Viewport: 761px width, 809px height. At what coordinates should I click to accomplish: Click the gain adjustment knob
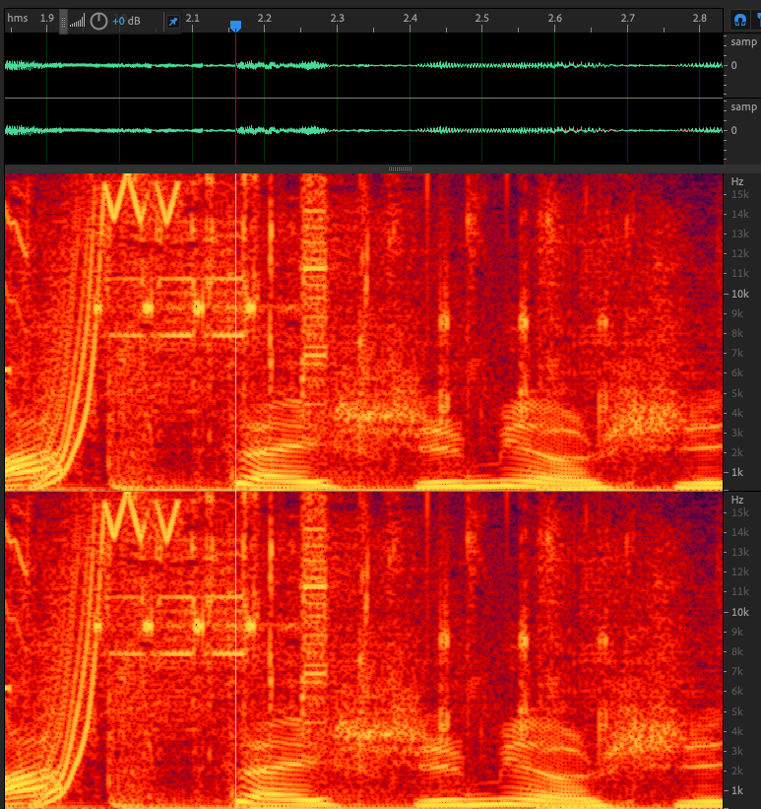[x=98, y=21]
